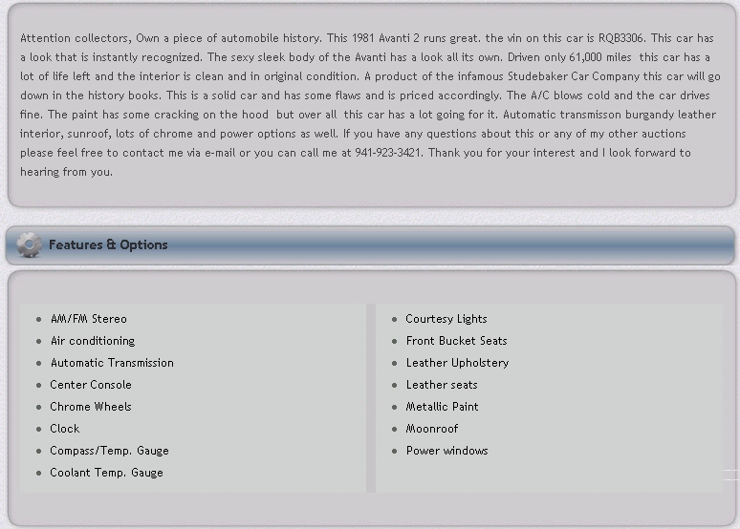This screenshot has width=740, height=529.
Task: Select the AM/FM Stereo list item
Action: pyautogui.click(x=88, y=319)
